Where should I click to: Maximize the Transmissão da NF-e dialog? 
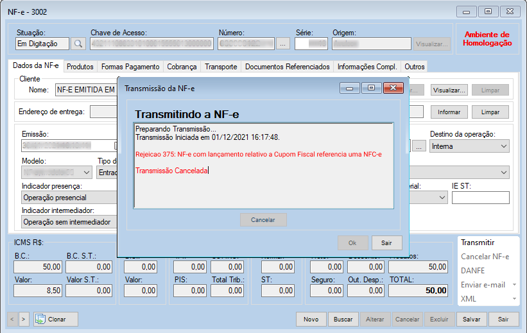click(370, 89)
